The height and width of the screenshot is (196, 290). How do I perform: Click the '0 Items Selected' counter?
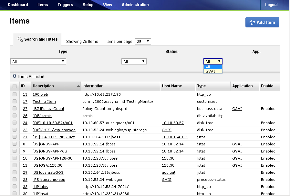click(x=29, y=76)
